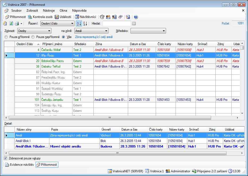Image resolution: width=248 pixels, height=176 pixels.
Task: Refresh the list with the green refresh icon
Action: point(11,23)
